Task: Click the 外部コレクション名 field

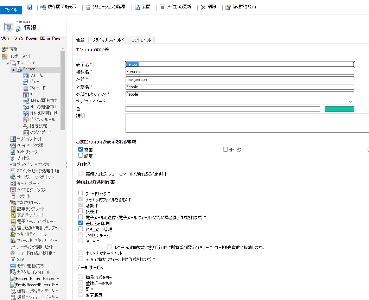Action: point(240,94)
